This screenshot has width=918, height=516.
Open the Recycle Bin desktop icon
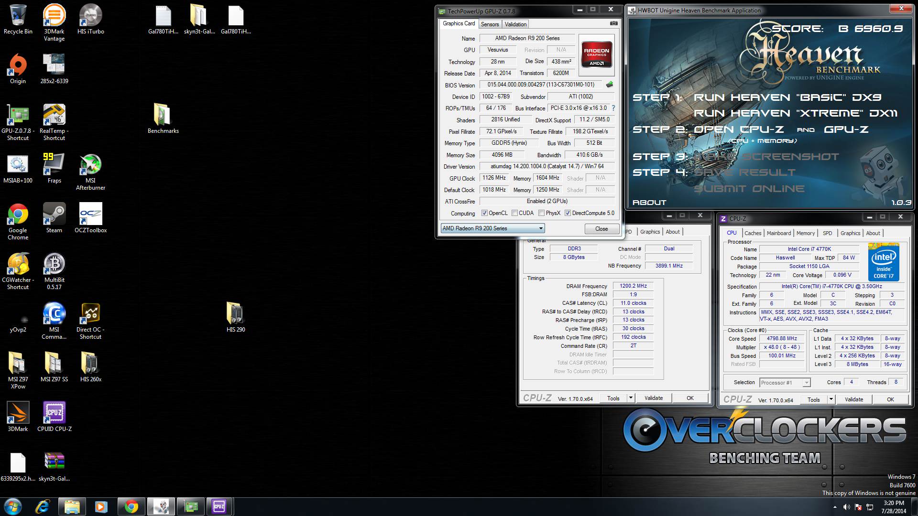click(x=18, y=19)
